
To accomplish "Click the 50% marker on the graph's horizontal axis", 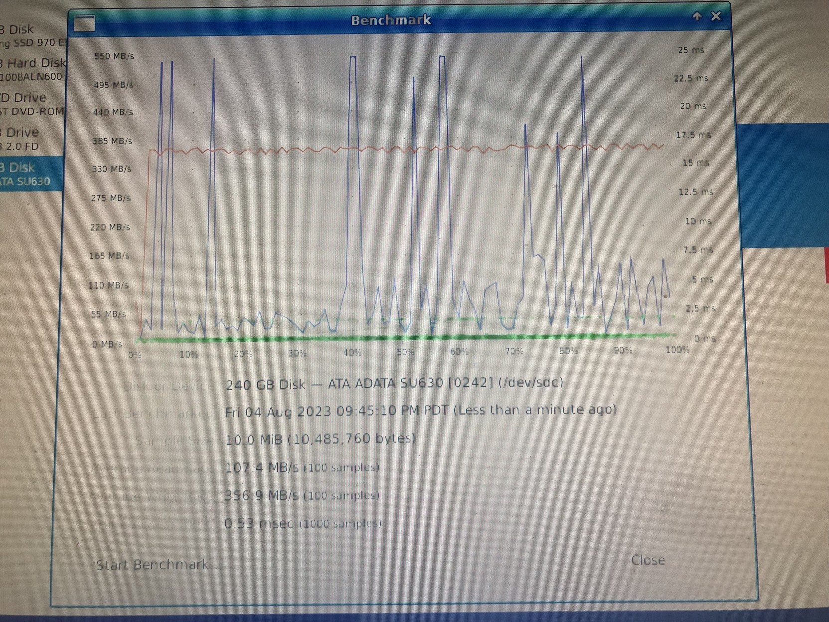I will pos(406,352).
